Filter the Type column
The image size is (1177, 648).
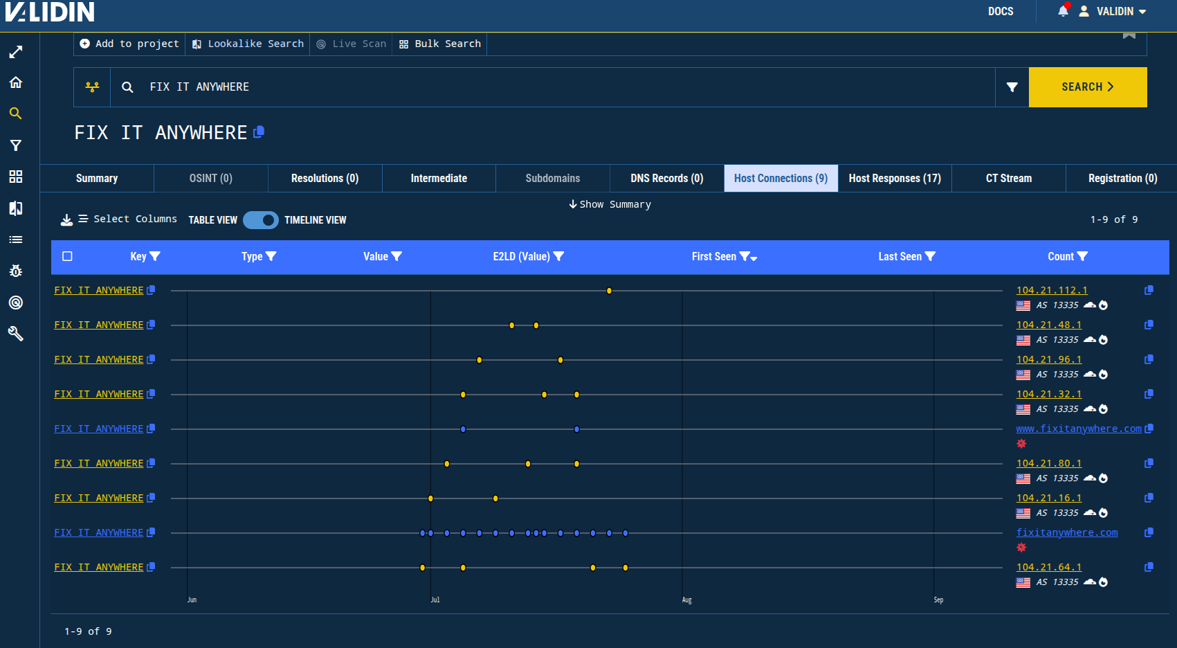pyautogui.click(x=271, y=256)
